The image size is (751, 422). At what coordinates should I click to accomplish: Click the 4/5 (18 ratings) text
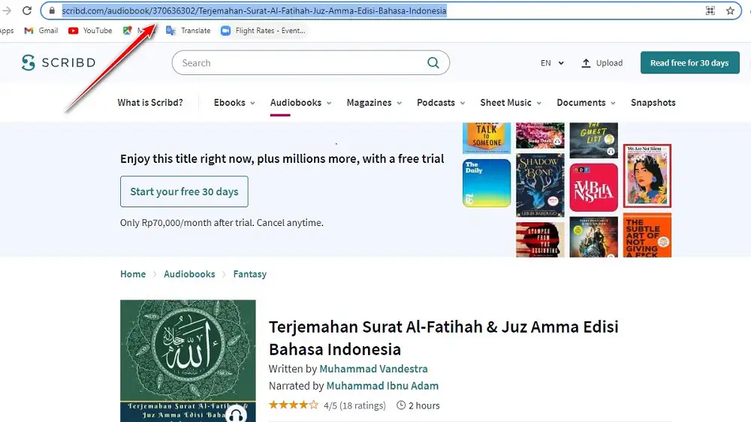tap(354, 405)
